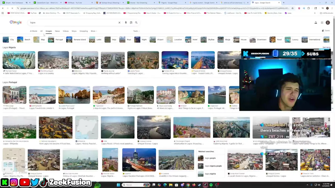Viewport: 335px width, 188px height.
Task: Go to Google homepage via the logo
Action: coord(16,22)
